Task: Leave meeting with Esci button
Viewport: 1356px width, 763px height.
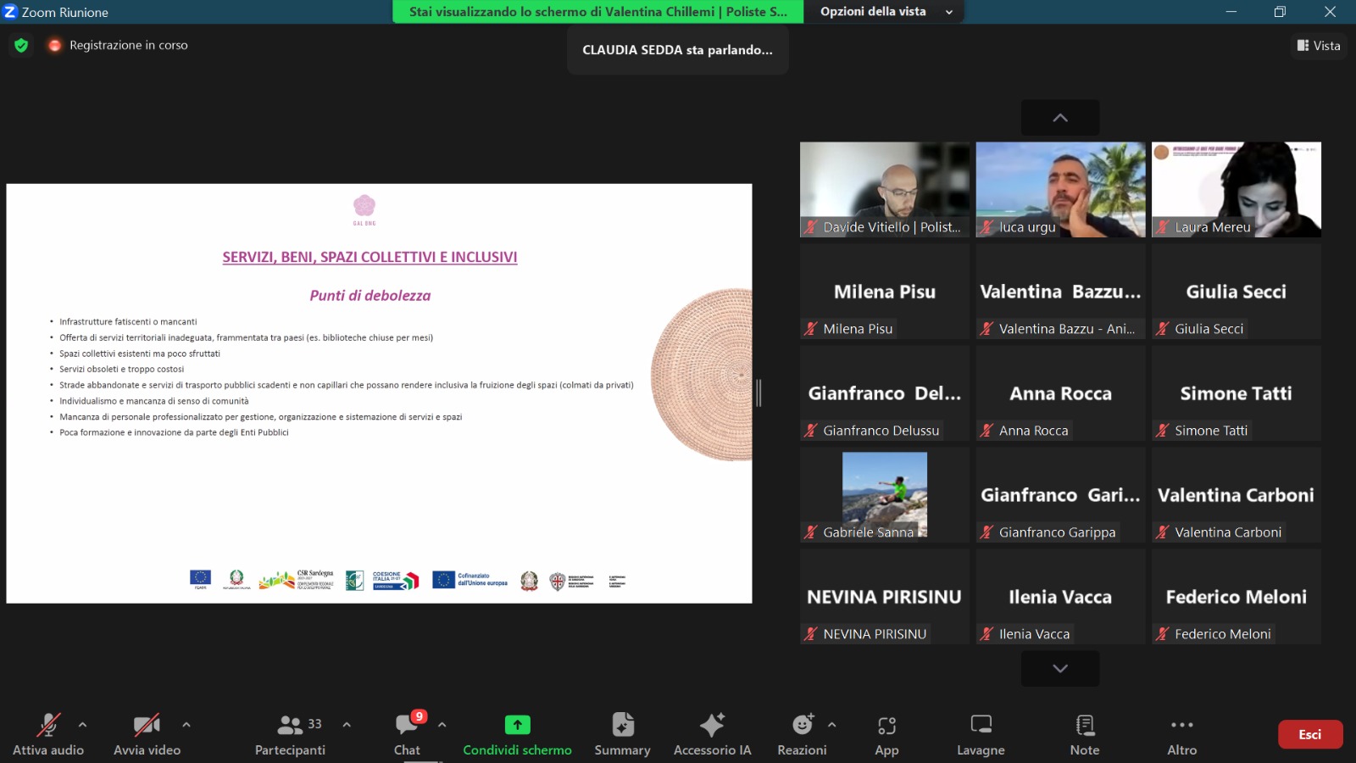Action: point(1309,734)
